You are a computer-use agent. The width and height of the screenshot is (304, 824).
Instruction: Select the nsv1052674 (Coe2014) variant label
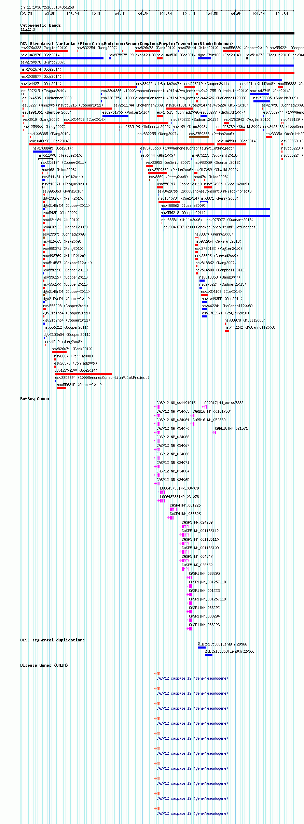point(41,69)
